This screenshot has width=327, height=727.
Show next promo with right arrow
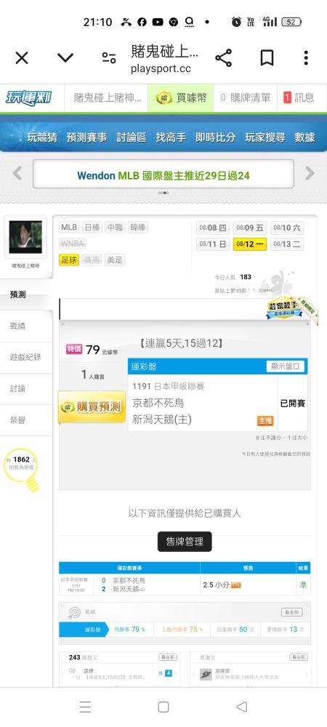(x=310, y=174)
